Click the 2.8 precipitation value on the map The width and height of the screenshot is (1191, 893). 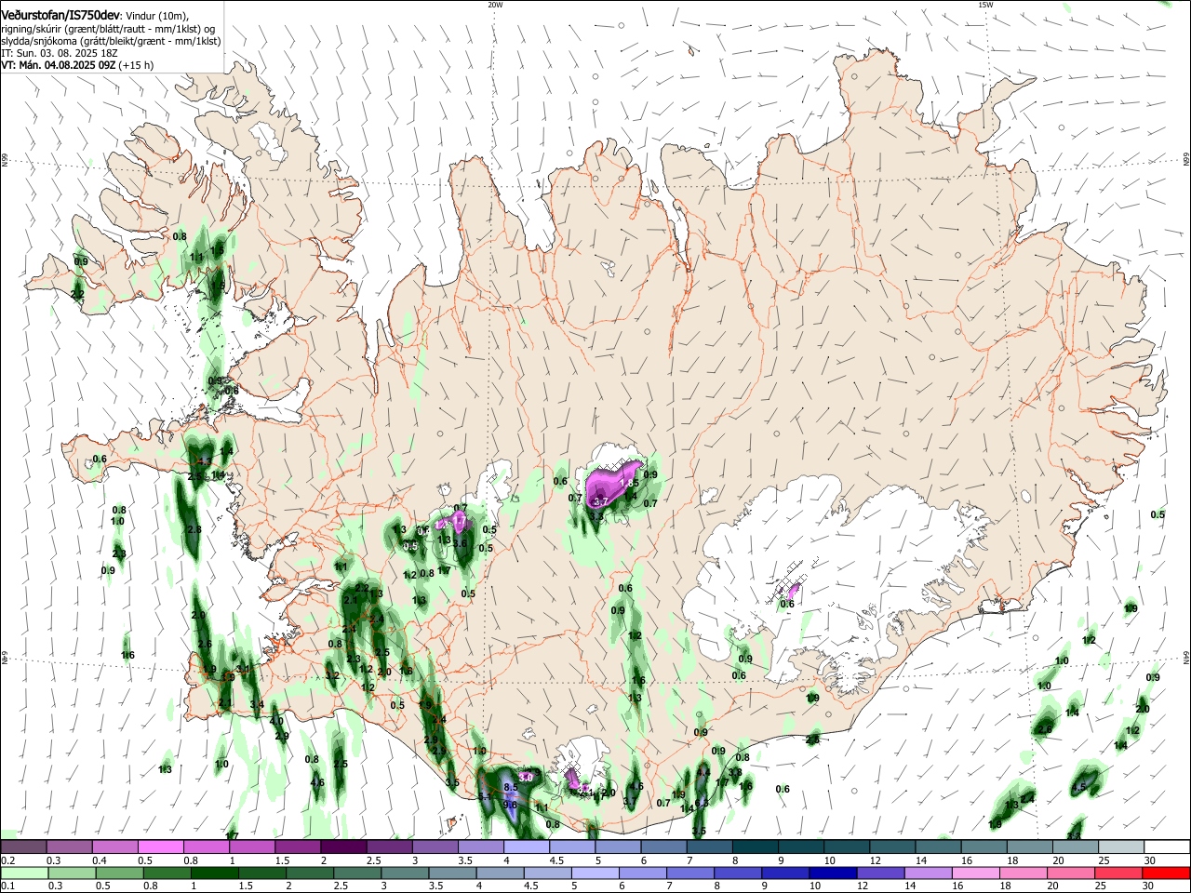[194, 529]
